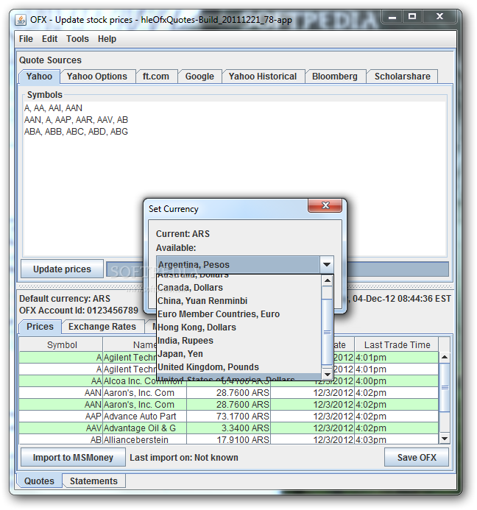The width and height of the screenshot is (477, 510).
Task: Click the 17.9100 ARS price cell
Action: coord(228,439)
